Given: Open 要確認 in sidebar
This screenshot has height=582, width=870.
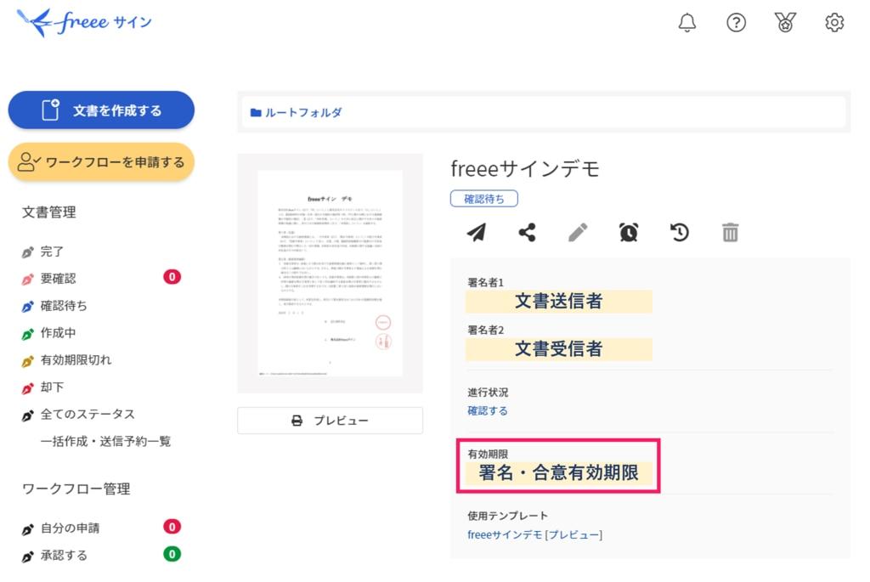Looking at the screenshot, I should click(59, 279).
